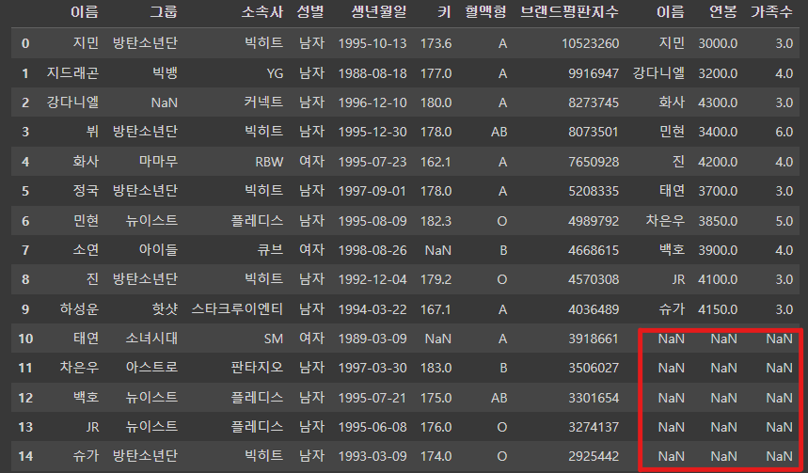This screenshot has height=473, width=808.
Task: Click brand index 9916947
Action: (x=594, y=73)
